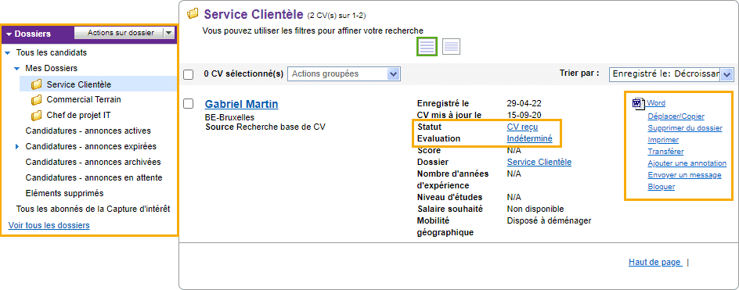Click the Commercial Terrain folder icon
The width and height of the screenshot is (739, 290).
pos(36,100)
